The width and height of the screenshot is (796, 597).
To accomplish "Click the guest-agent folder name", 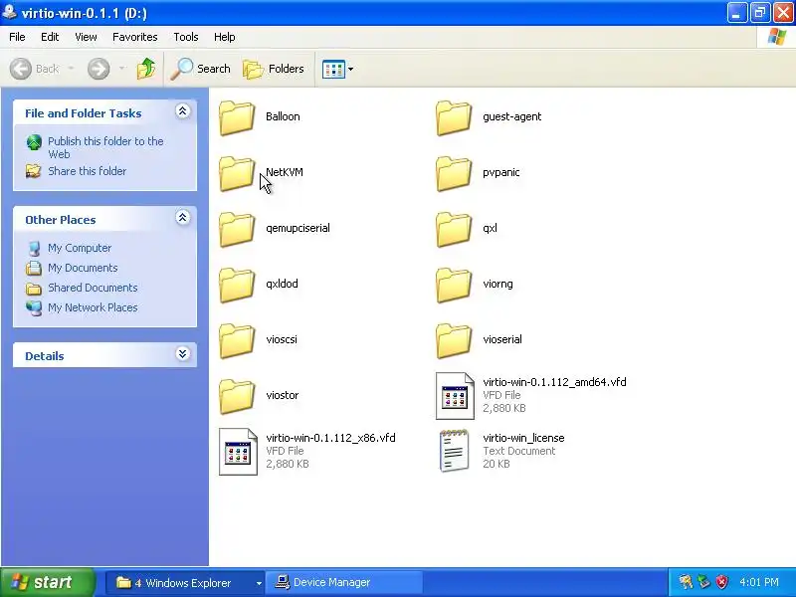I will coord(511,116).
